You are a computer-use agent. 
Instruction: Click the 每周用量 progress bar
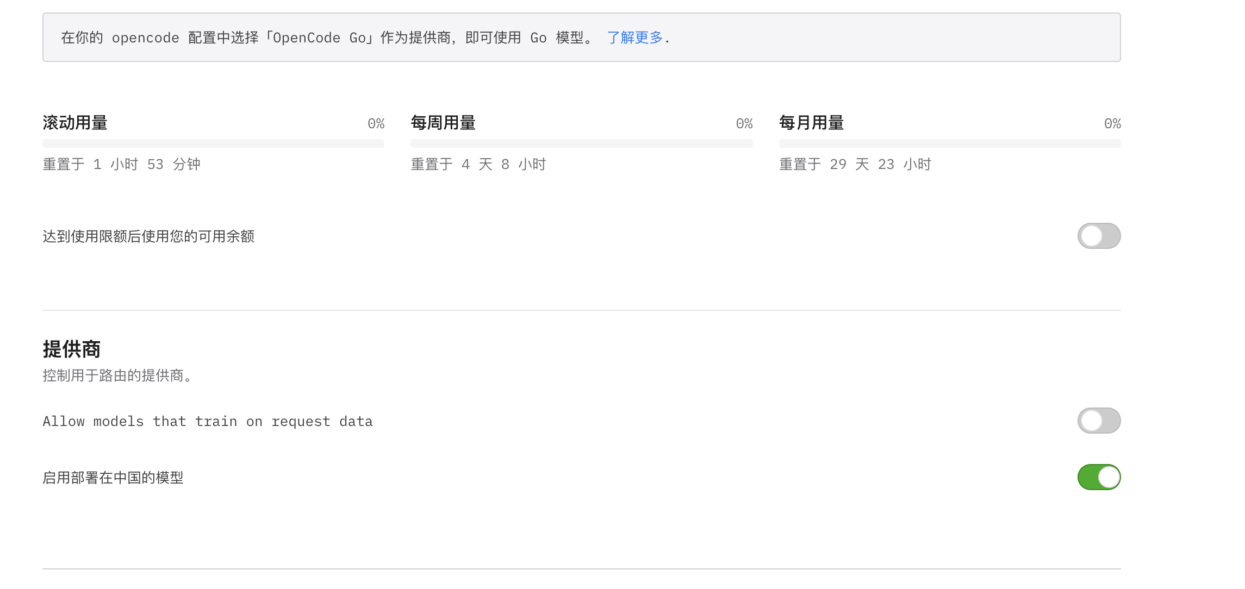coord(582,143)
